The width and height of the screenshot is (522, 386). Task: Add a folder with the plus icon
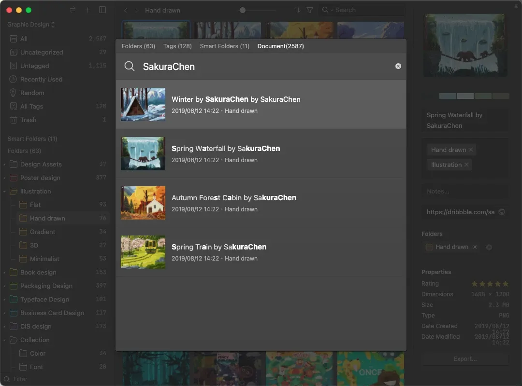tap(489, 247)
